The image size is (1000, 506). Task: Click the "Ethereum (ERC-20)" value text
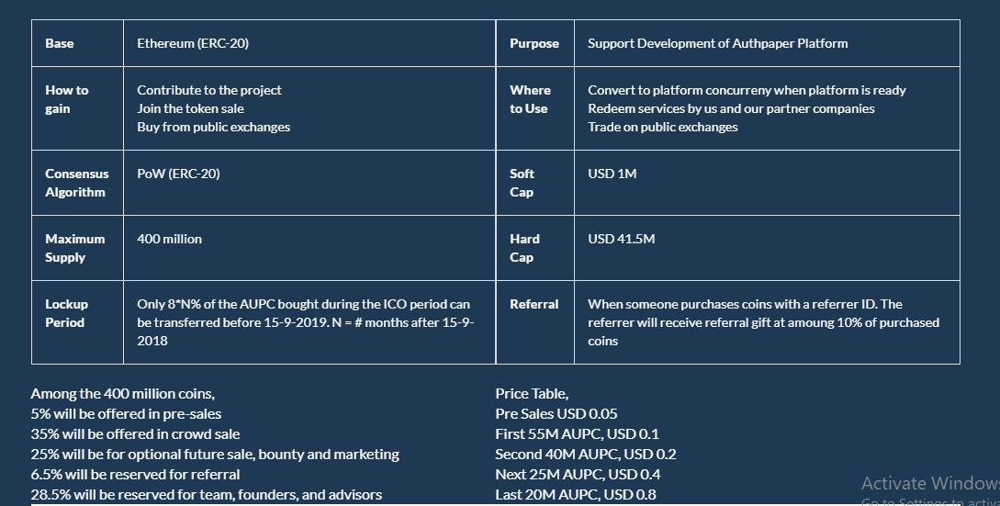point(193,43)
